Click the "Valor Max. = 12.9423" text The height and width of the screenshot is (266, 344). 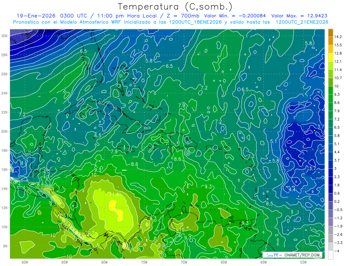pos(299,16)
